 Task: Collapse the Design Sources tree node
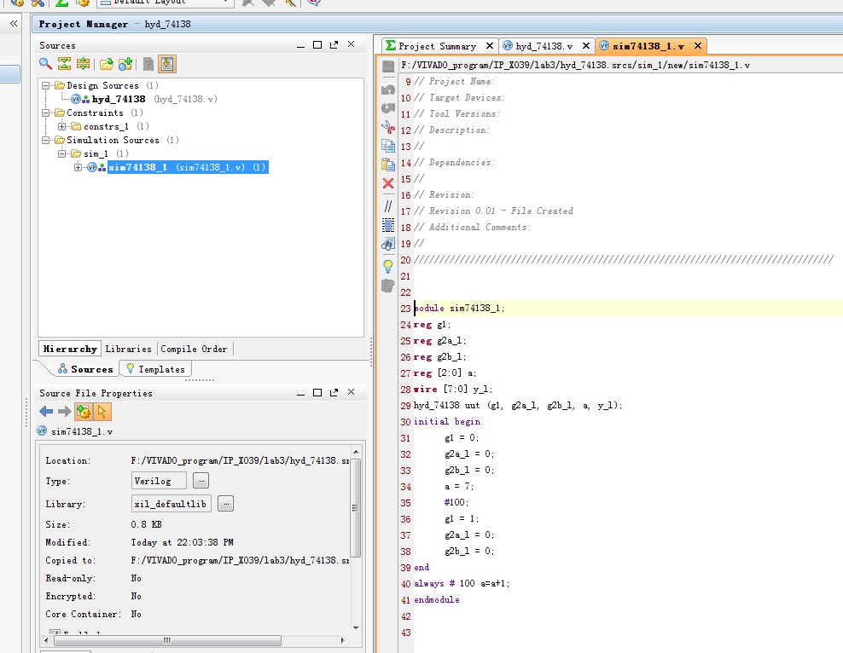tap(46, 86)
